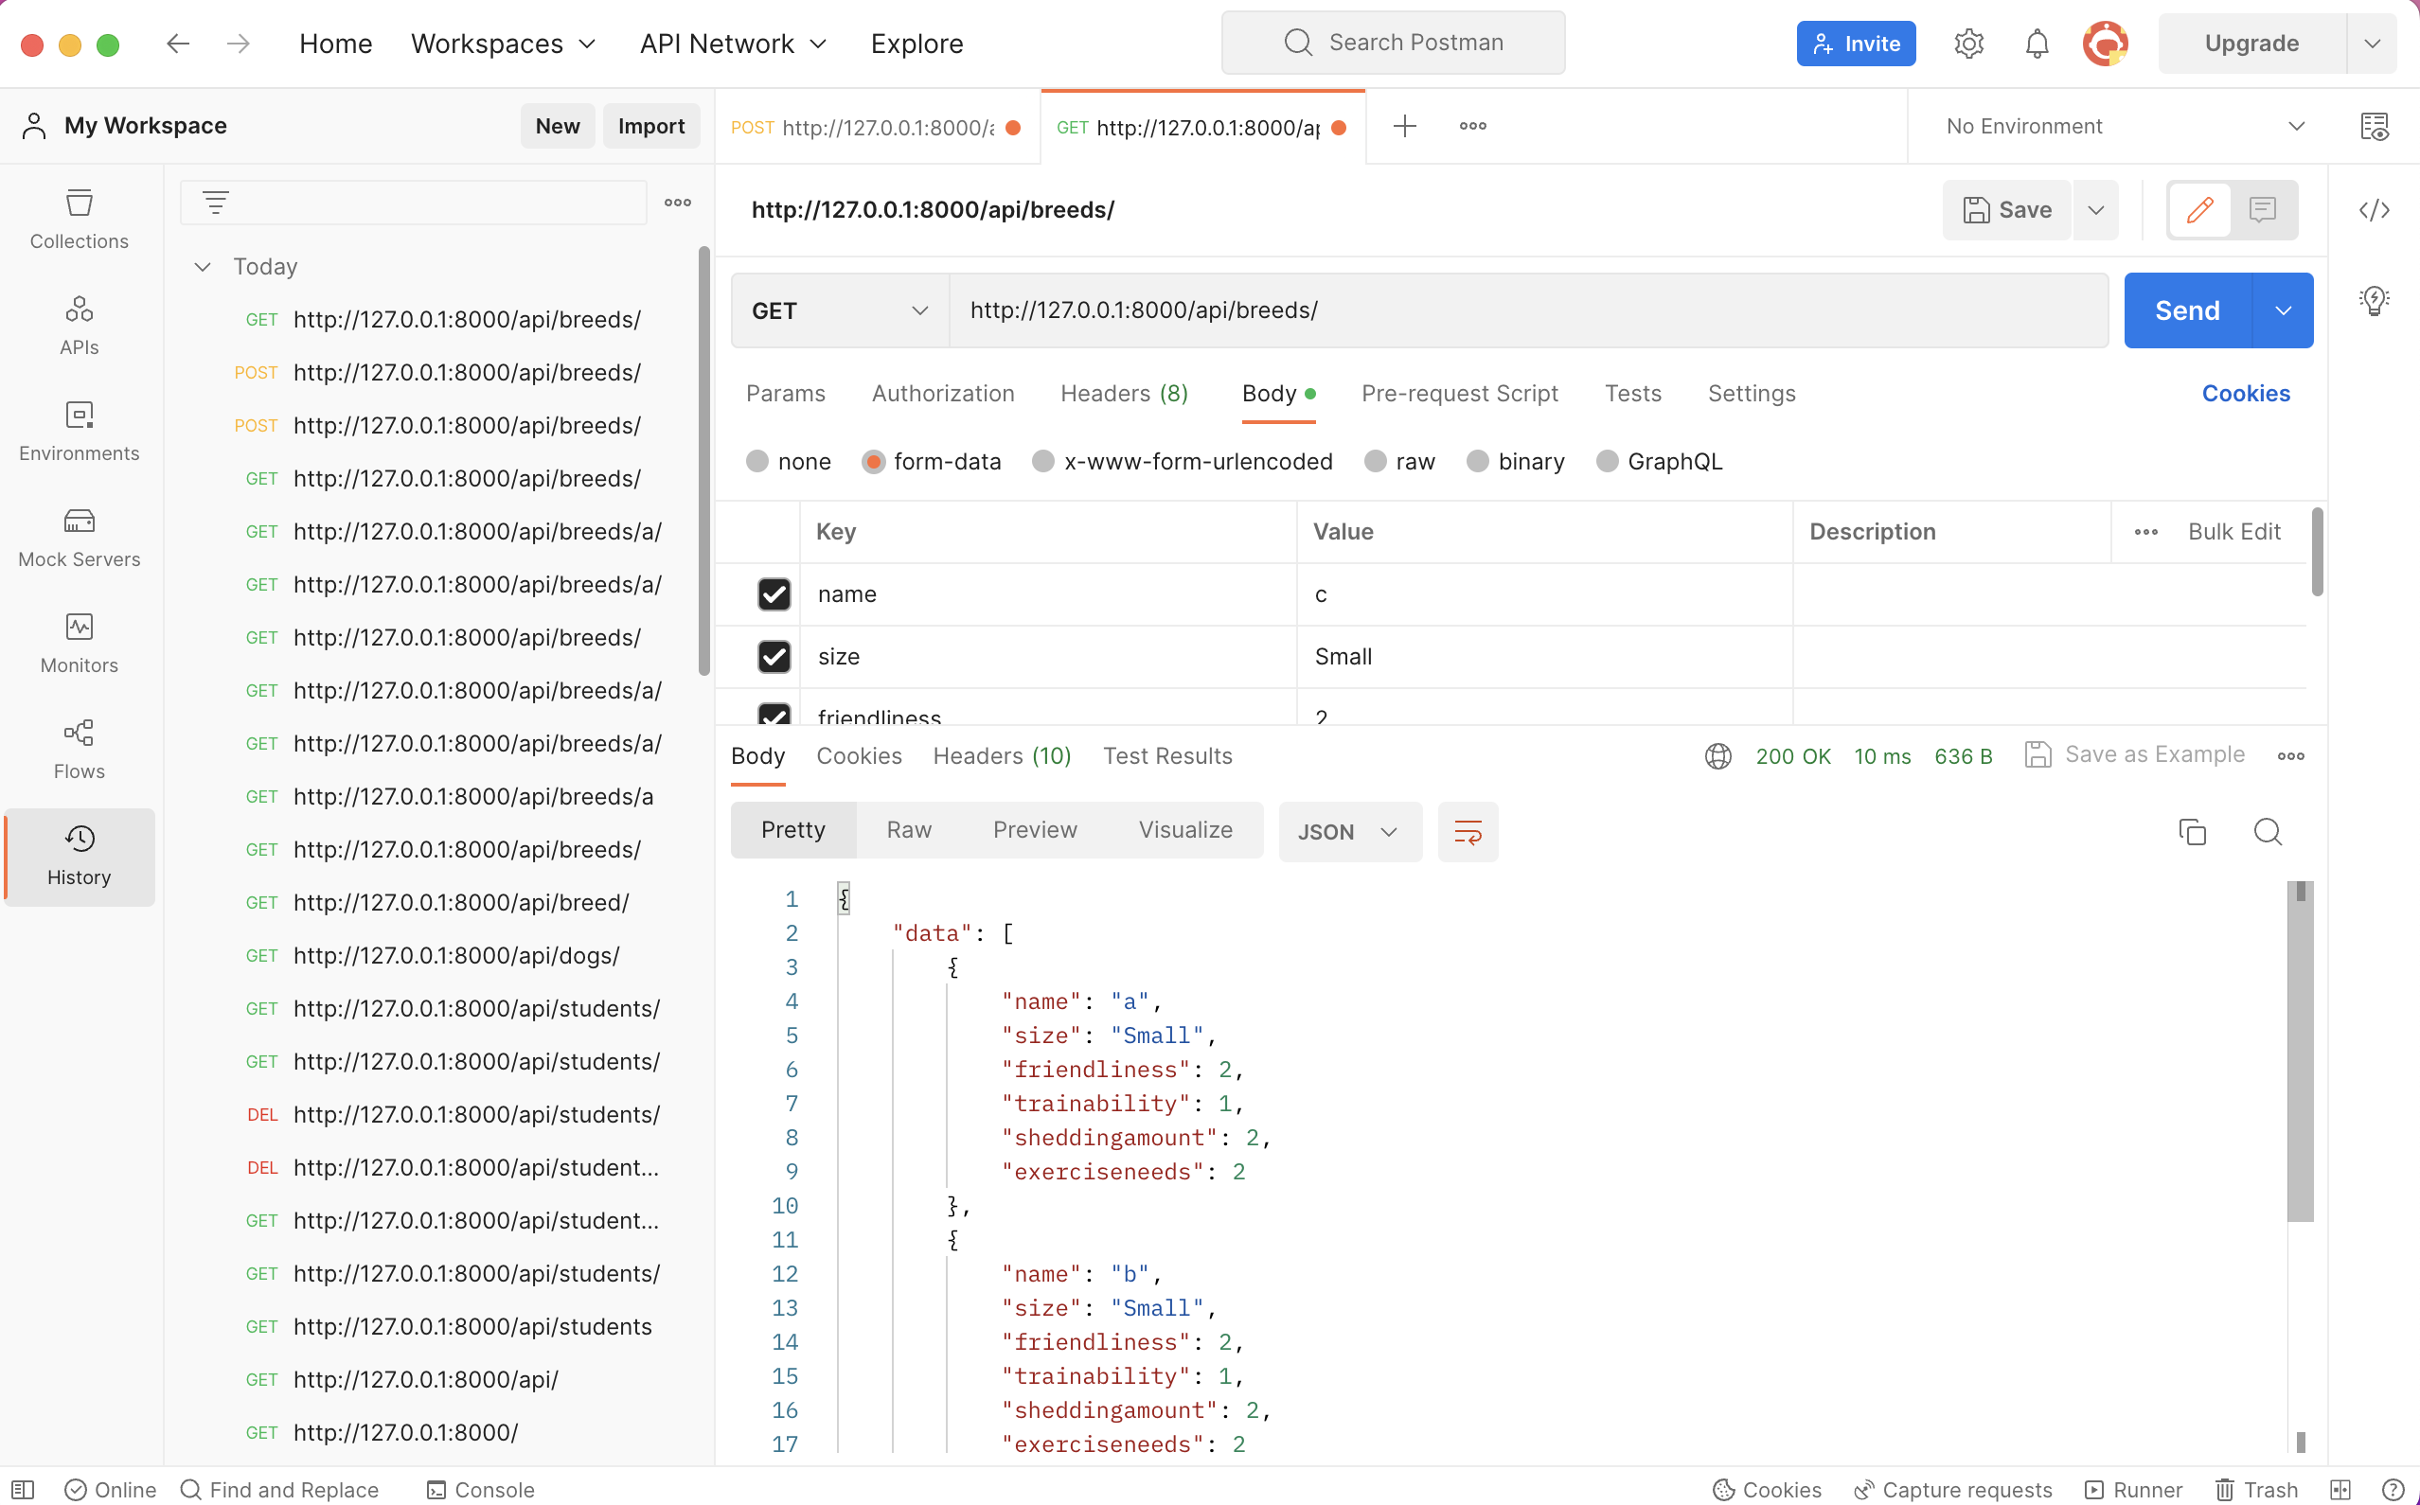Toggle the 'size' key checkbox
The height and width of the screenshot is (1505, 2420).
pos(774,655)
